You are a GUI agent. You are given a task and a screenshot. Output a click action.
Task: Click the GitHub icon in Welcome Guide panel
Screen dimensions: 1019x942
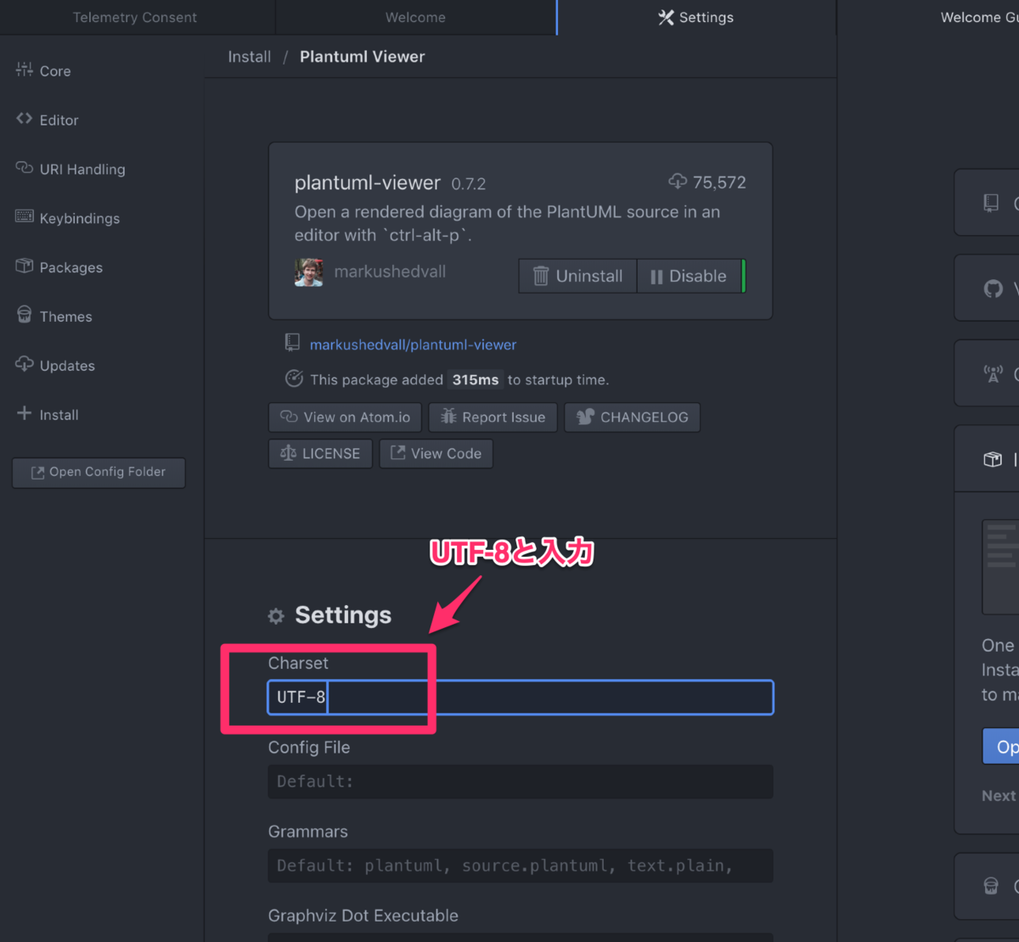tap(993, 289)
